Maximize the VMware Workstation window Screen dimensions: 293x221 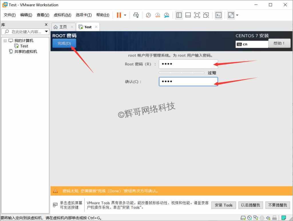(270, 5)
